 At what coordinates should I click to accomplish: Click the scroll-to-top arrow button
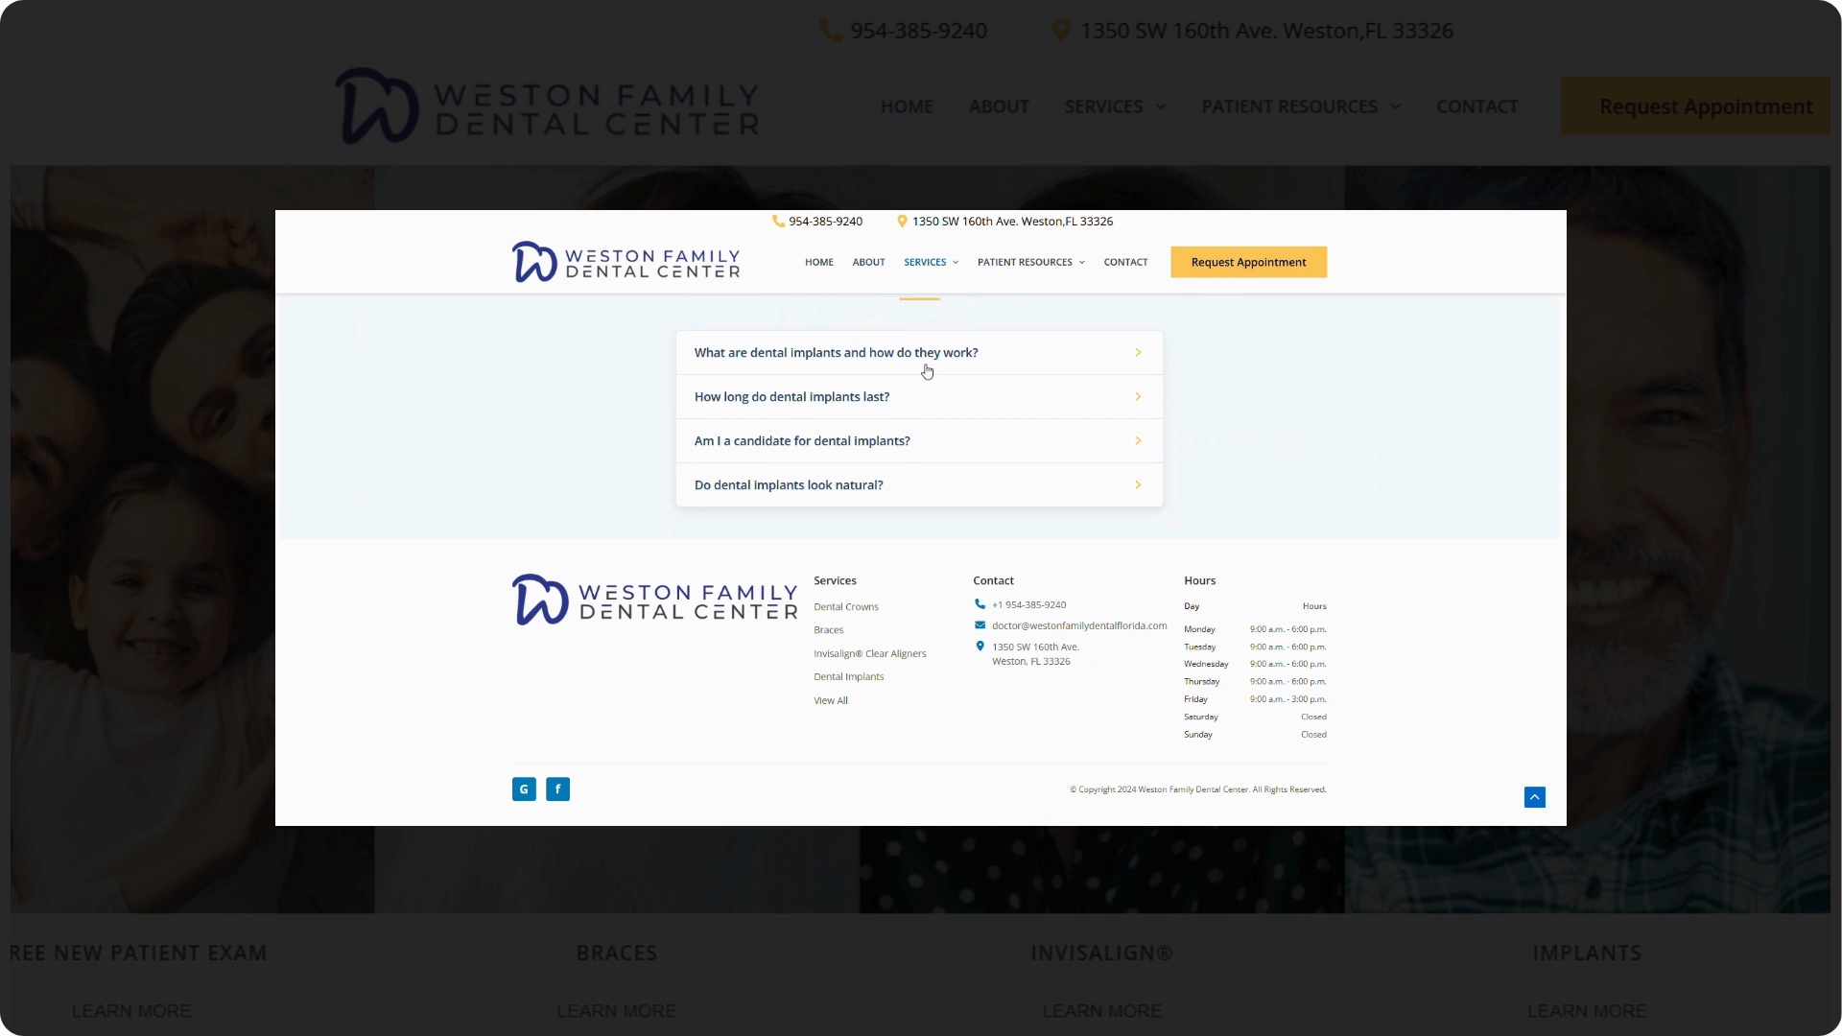pos(1534,797)
